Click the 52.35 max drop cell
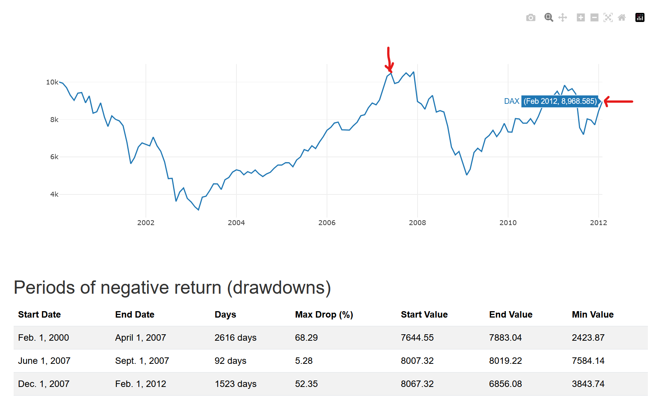657x404 pixels. pyautogui.click(x=306, y=384)
